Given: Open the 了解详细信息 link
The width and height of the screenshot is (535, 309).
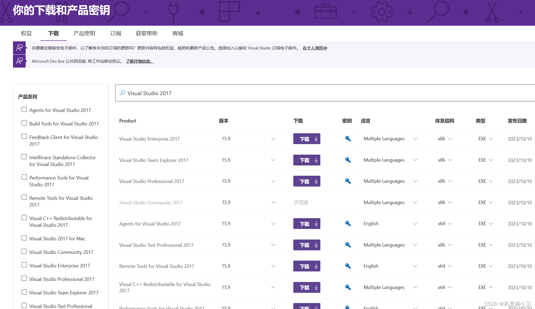Looking at the screenshot, I should point(139,61).
